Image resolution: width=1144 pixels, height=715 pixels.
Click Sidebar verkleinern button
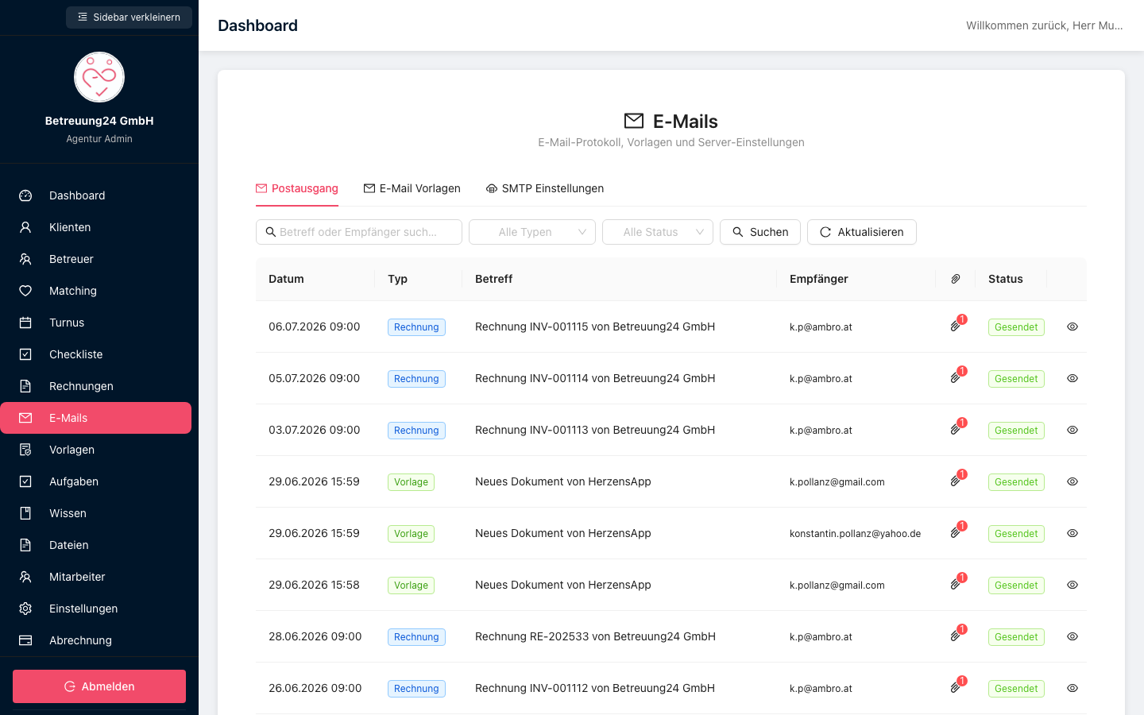point(129,17)
